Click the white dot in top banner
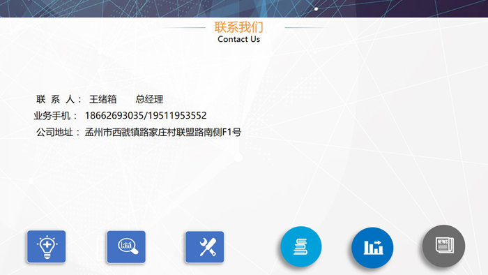Screen dimensions: 488x275 (317, 9)
